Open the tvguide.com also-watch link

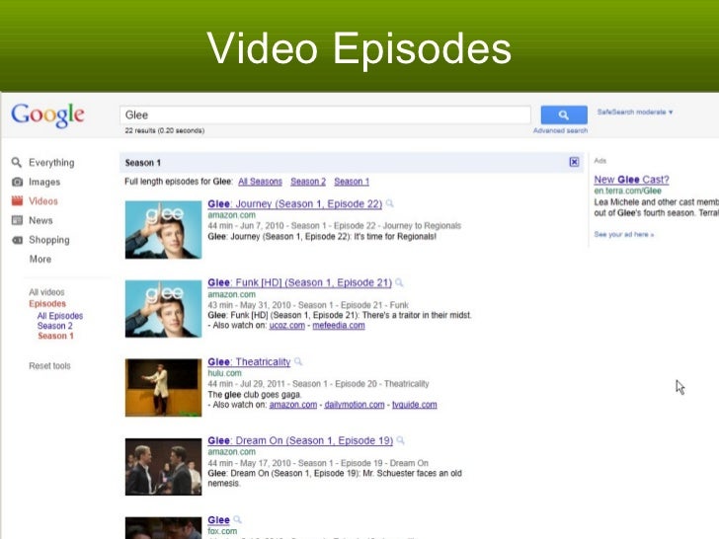[x=415, y=405]
